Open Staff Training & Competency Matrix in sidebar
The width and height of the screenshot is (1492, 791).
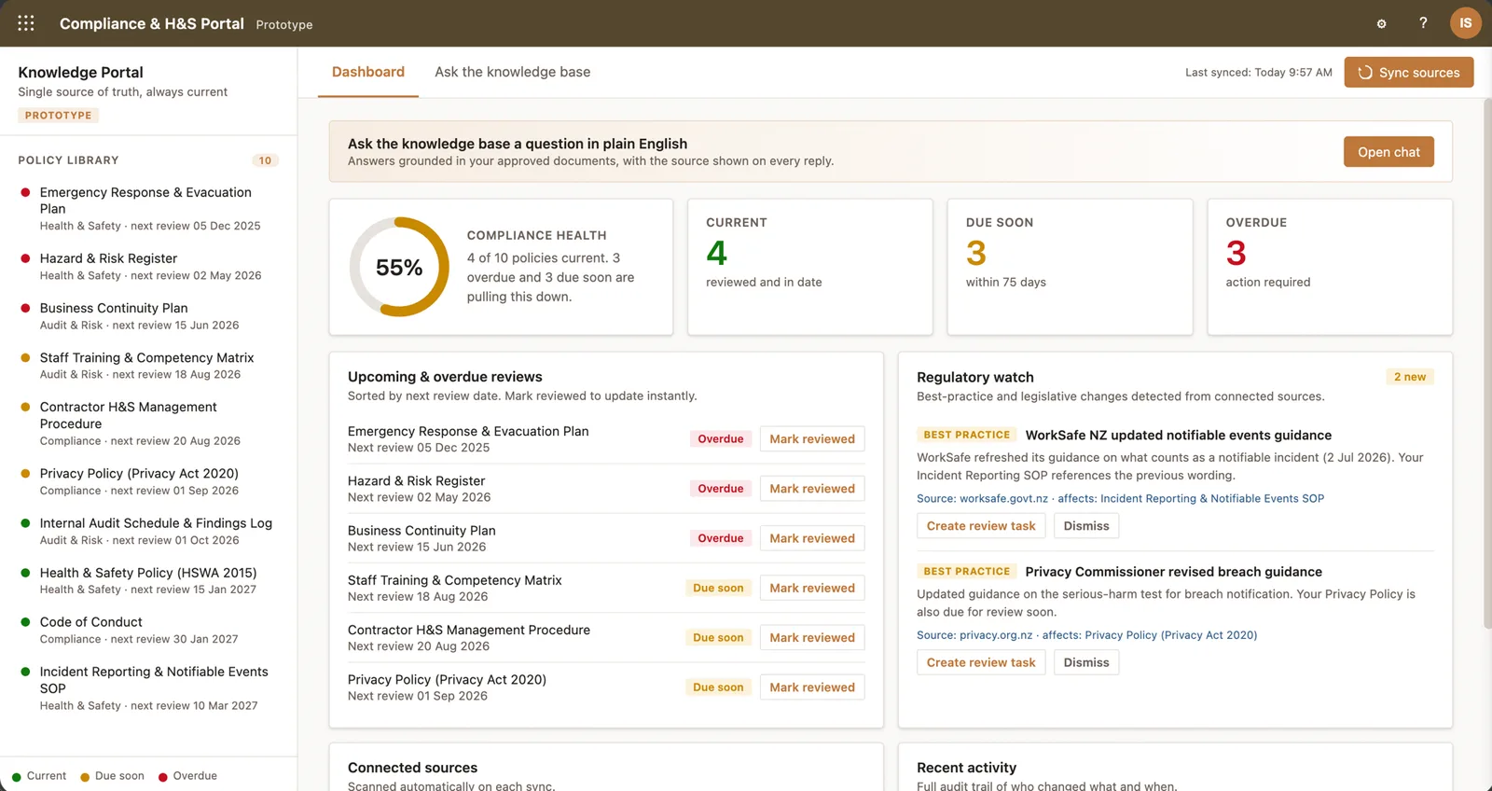pyautogui.click(x=149, y=366)
